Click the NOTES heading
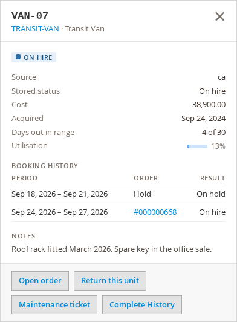 coord(24,236)
